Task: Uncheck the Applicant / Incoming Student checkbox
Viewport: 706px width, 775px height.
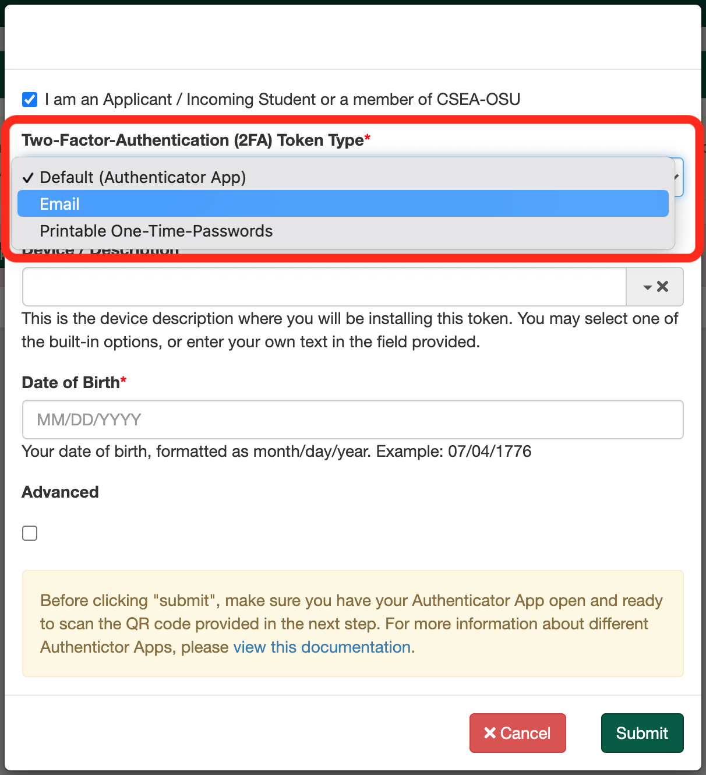Action: pyautogui.click(x=30, y=100)
